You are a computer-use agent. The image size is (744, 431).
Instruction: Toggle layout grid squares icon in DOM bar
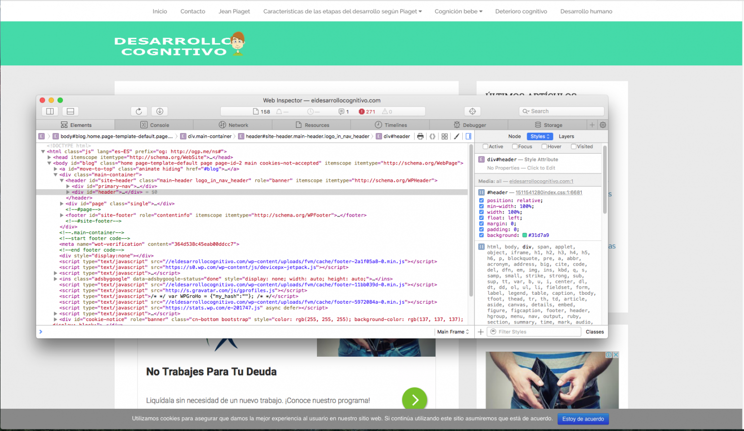coord(444,136)
